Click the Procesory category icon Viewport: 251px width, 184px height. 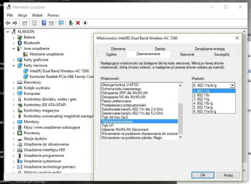(x=20, y=133)
